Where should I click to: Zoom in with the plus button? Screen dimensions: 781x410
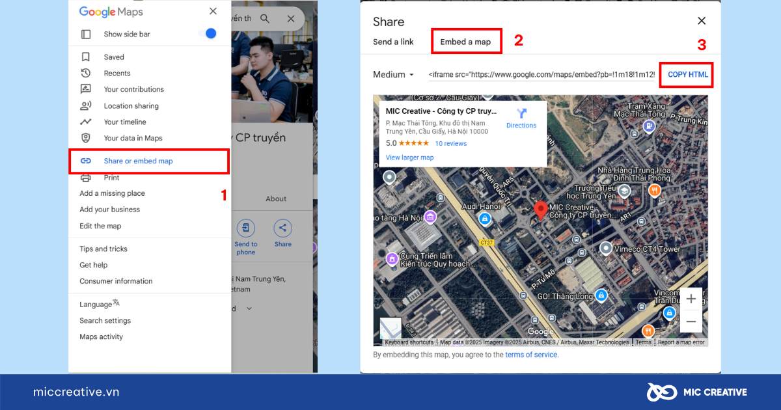coord(691,299)
